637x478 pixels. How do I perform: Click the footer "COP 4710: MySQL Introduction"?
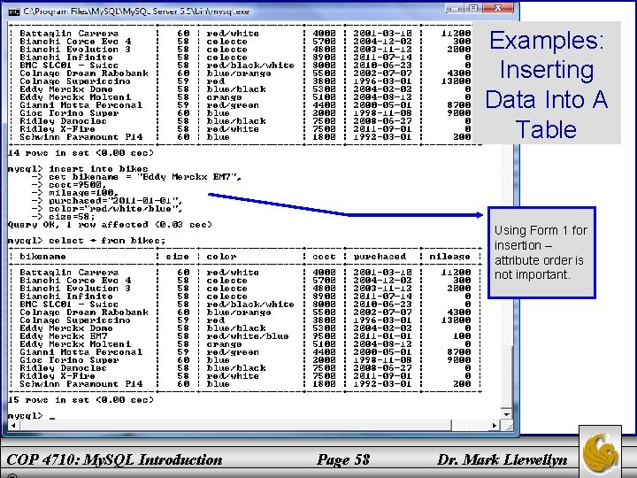(x=114, y=459)
